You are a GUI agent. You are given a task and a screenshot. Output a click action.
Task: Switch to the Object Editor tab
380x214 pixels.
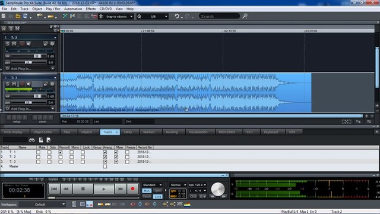click(x=43, y=132)
